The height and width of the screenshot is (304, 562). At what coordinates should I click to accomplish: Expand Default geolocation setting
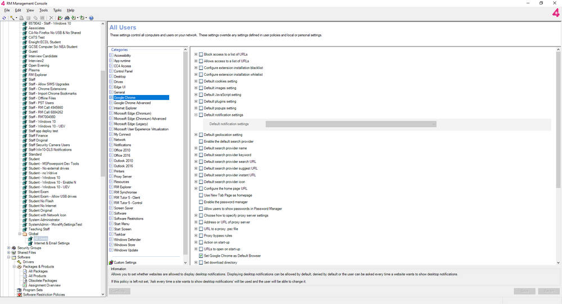tap(196, 135)
